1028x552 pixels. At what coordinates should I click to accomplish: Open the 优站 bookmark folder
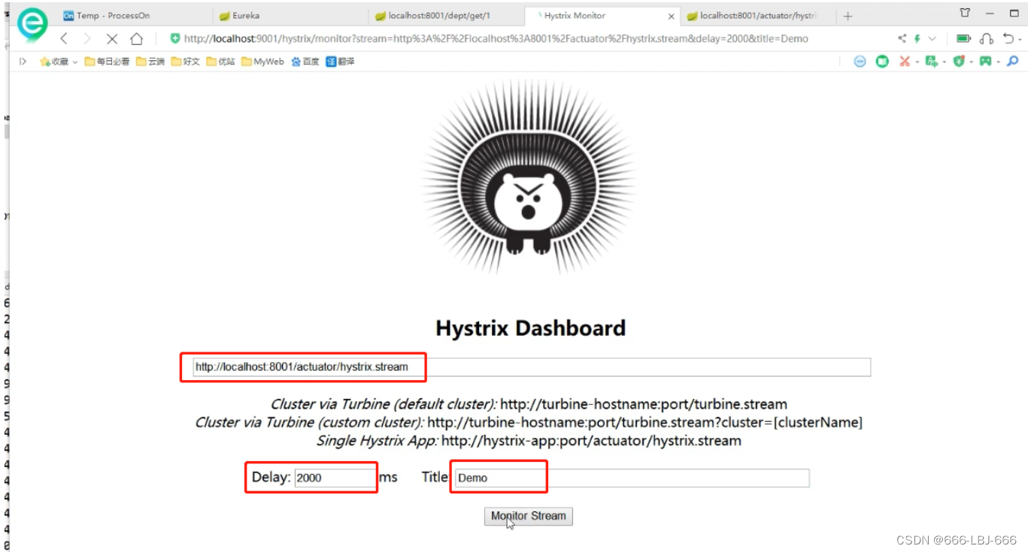[x=221, y=62]
